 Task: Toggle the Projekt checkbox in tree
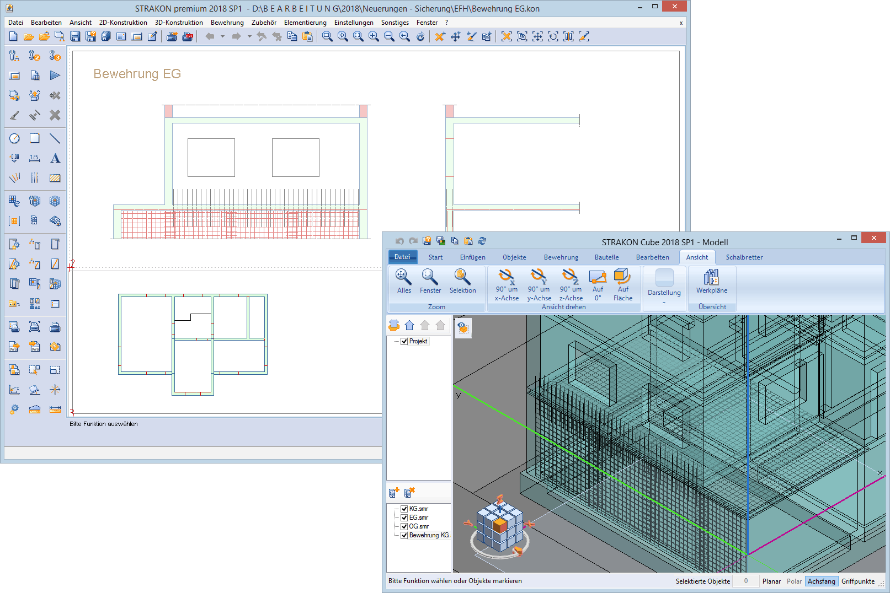(404, 341)
